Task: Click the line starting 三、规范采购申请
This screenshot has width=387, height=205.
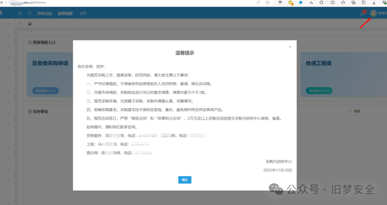Action: tap(140, 101)
